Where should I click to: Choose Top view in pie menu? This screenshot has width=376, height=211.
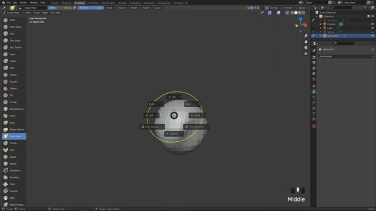[x=174, y=97]
